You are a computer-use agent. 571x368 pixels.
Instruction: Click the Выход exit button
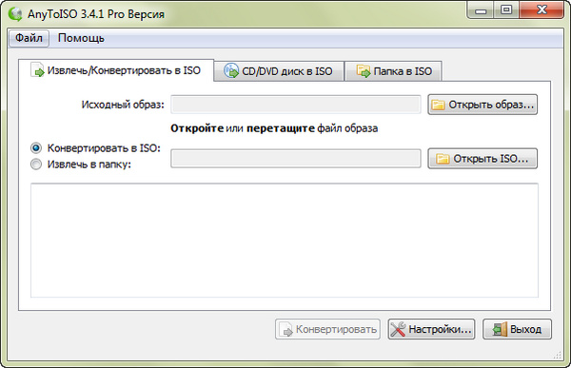click(x=517, y=329)
